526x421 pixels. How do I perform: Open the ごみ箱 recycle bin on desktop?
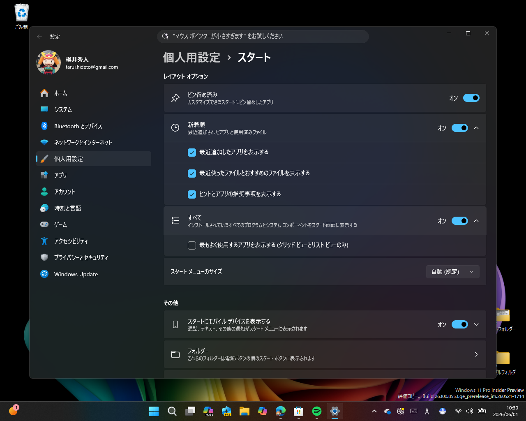(21, 16)
